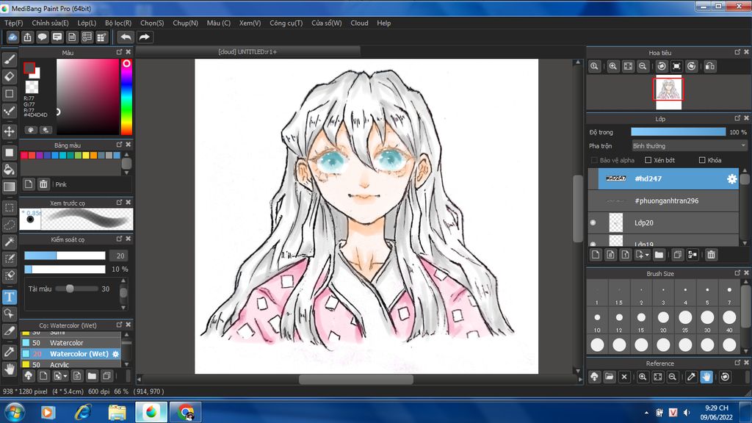752x423 pixels.
Task: Click the canvas horizontal scrollbar
Action: click(358, 380)
